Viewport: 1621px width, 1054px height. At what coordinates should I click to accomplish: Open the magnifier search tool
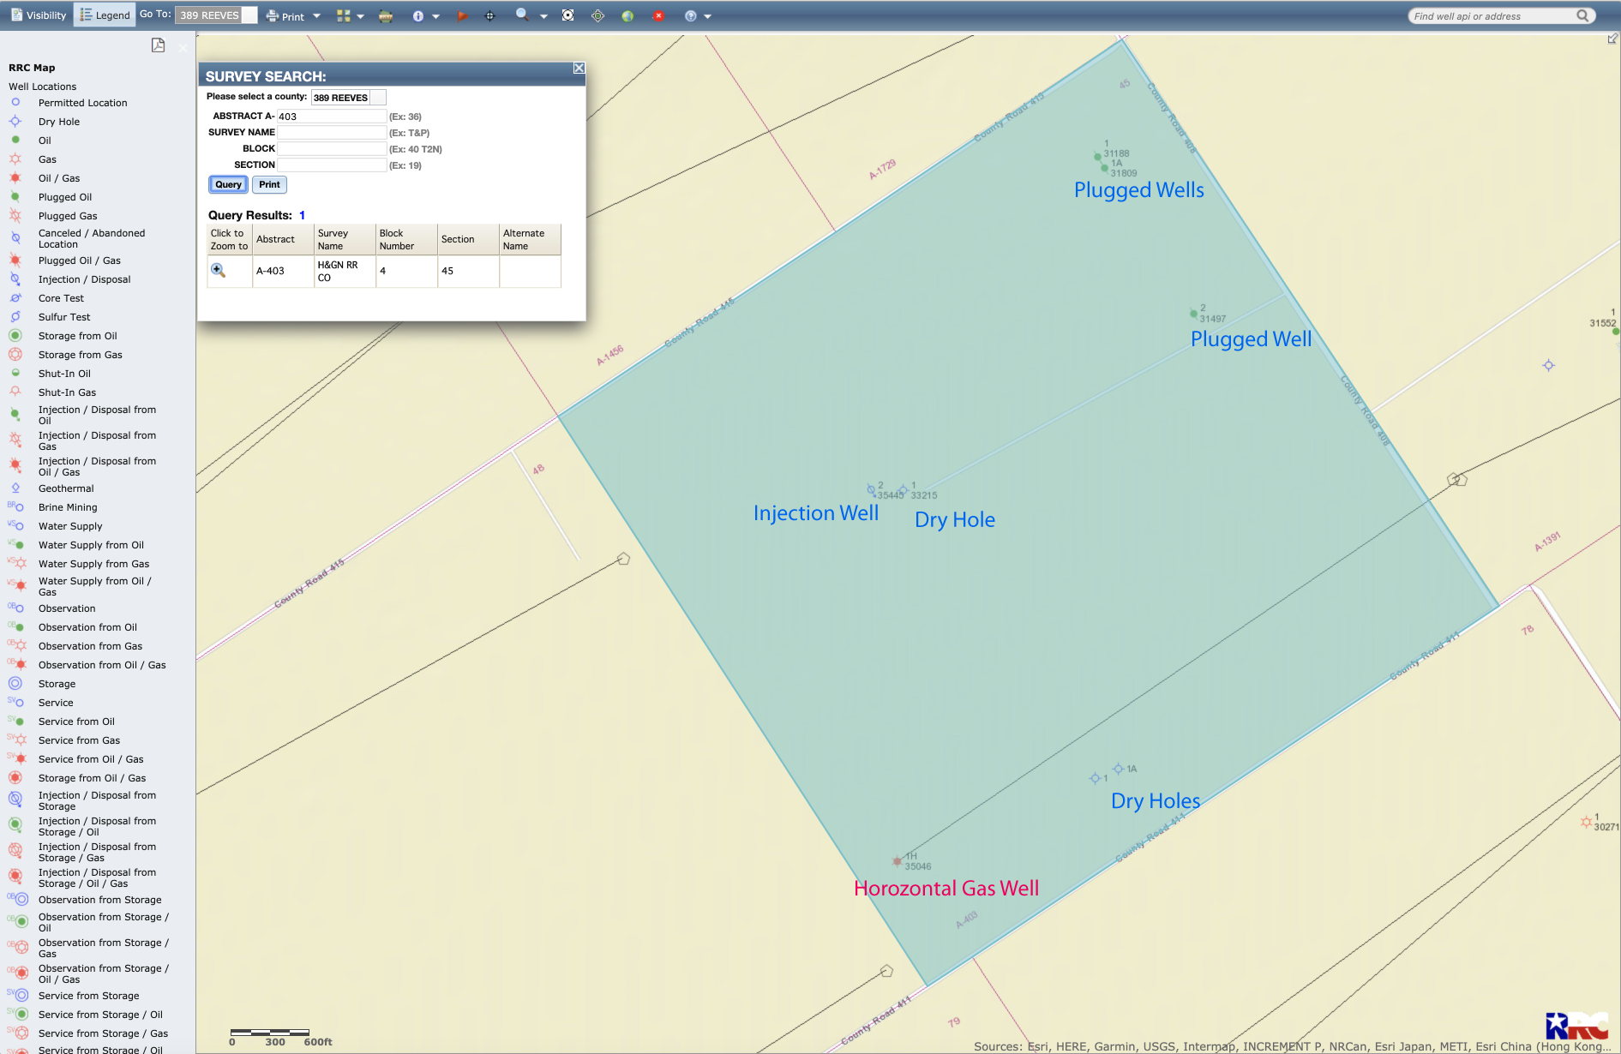click(522, 15)
